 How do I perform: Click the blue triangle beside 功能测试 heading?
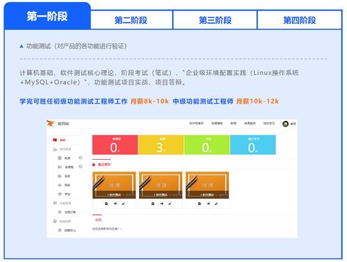point(22,47)
